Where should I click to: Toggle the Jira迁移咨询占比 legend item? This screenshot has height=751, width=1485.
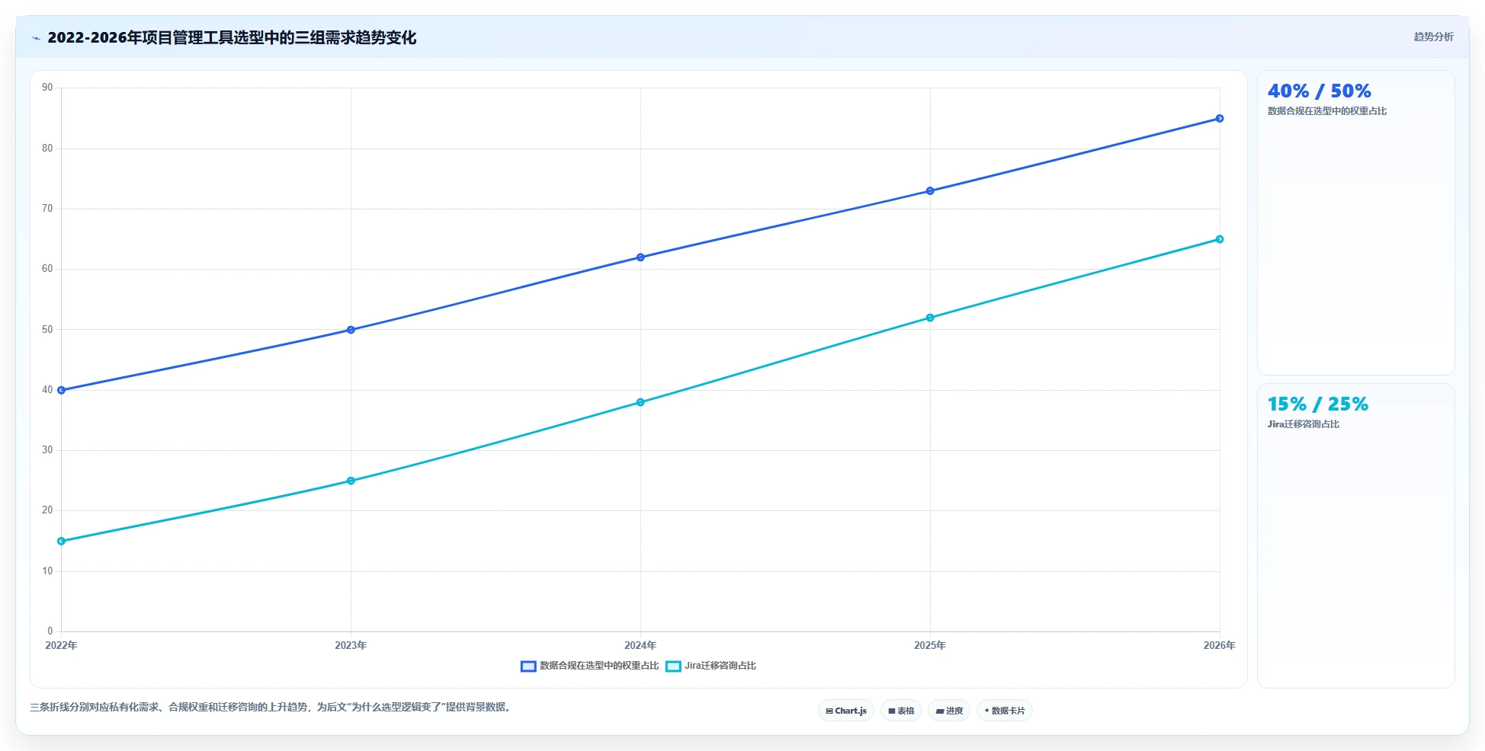(x=710, y=666)
